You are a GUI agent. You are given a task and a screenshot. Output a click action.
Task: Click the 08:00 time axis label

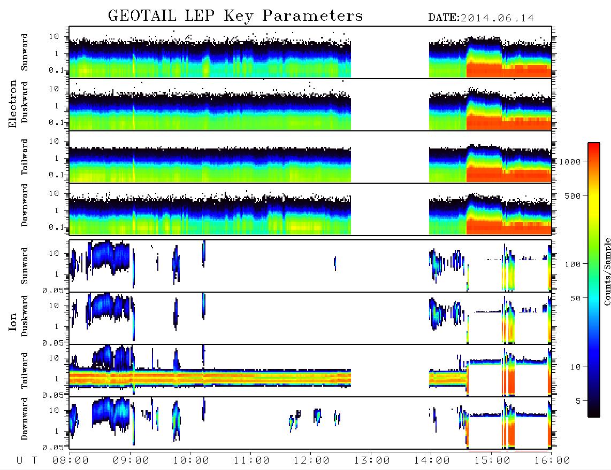coord(71,461)
